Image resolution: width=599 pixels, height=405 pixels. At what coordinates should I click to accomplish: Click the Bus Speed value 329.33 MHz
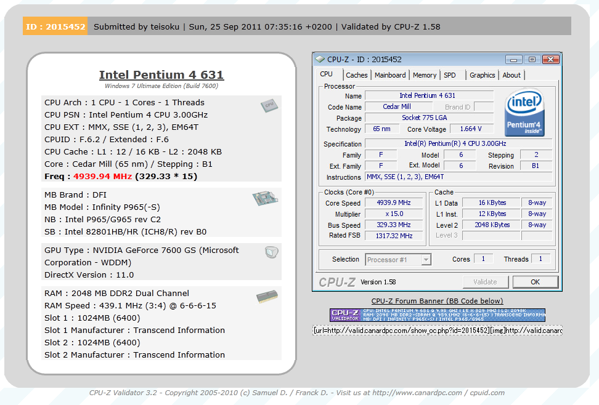(394, 225)
